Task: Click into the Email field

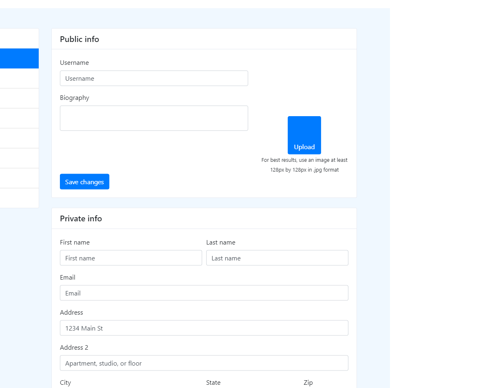Action: (204, 293)
